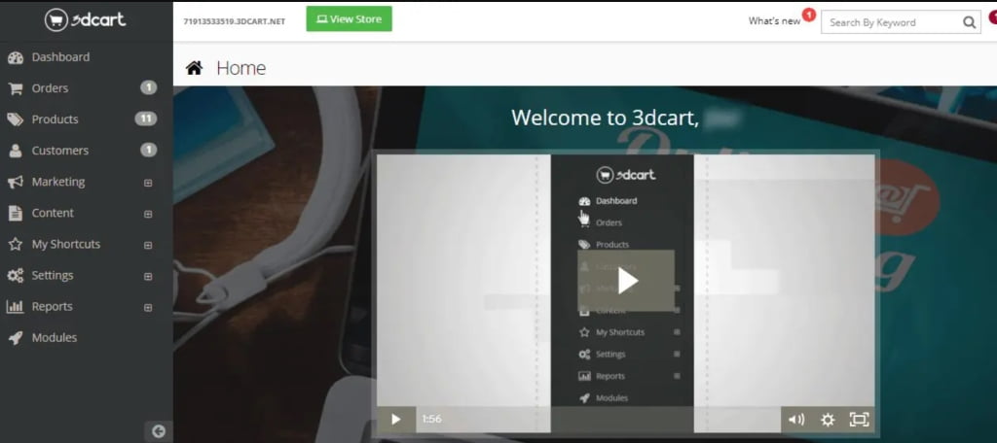Expand the My Shortcuts submenu
Viewport: 997px width, 443px height.
point(148,245)
